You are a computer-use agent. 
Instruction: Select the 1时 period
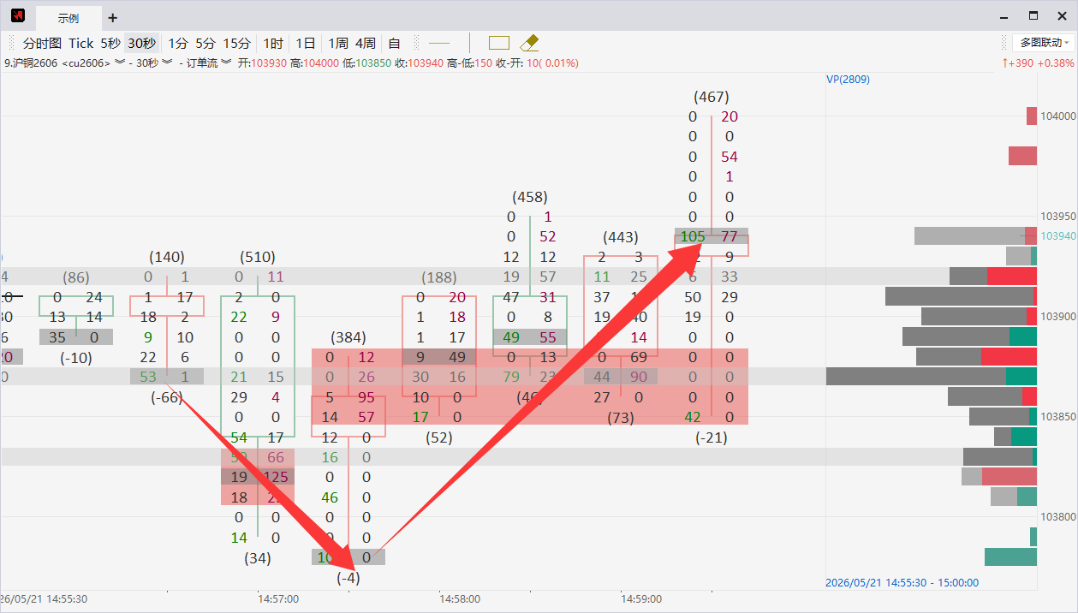[273, 43]
